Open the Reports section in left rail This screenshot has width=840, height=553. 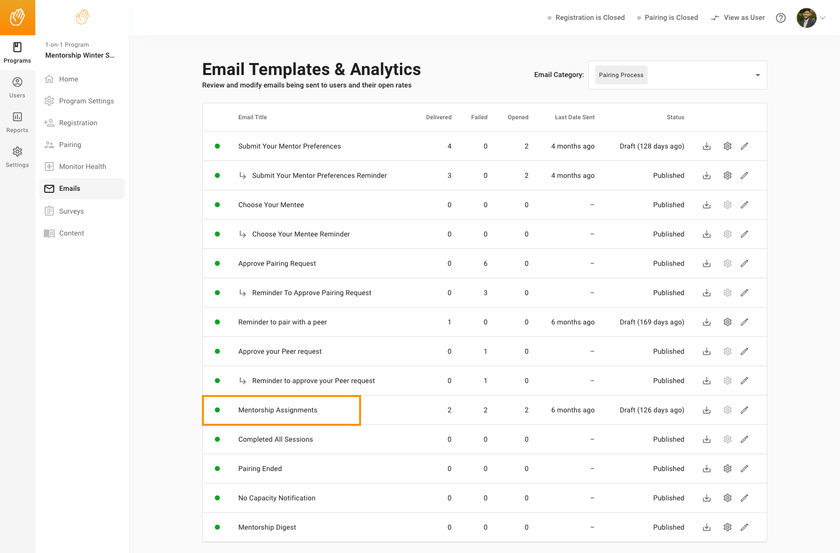coord(17,122)
